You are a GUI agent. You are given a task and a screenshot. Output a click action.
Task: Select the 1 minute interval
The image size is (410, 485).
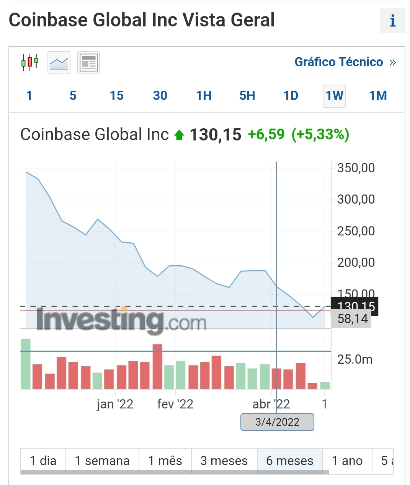pos(29,96)
